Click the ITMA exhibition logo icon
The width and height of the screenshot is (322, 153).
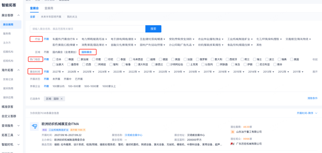[34, 127]
